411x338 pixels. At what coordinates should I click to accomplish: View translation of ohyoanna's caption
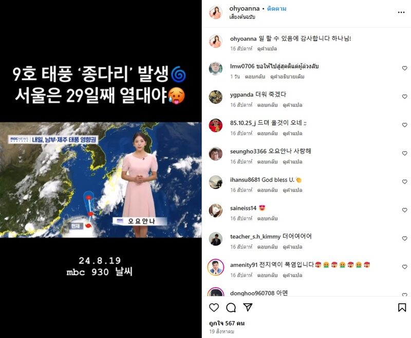267,48
